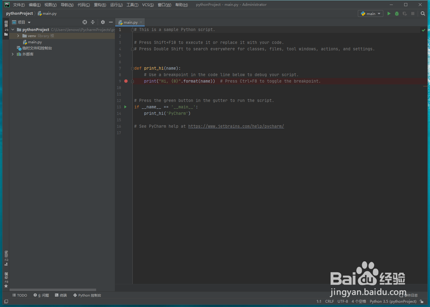The height and width of the screenshot is (307, 430).
Task: Start debugging with the bug icon
Action: tap(397, 14)
